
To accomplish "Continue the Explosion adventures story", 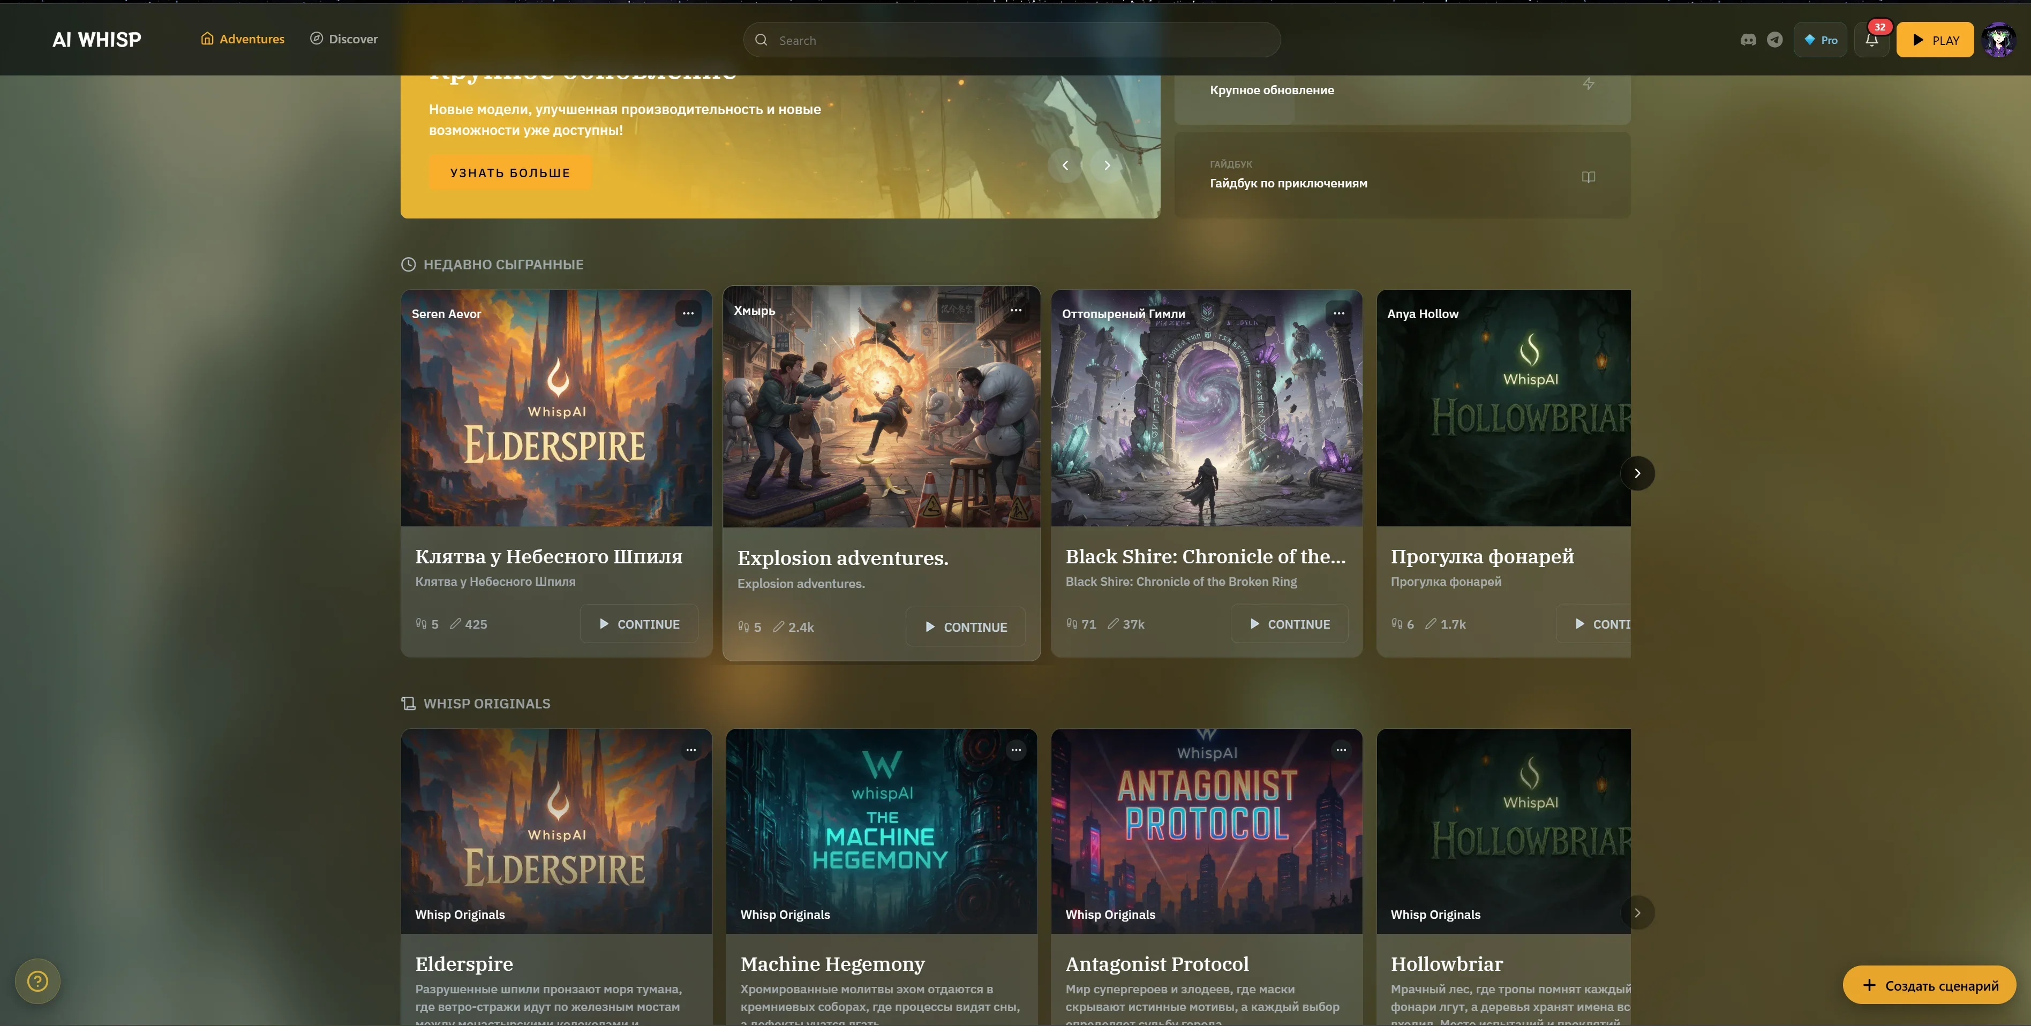I will [x=965, y=627].
